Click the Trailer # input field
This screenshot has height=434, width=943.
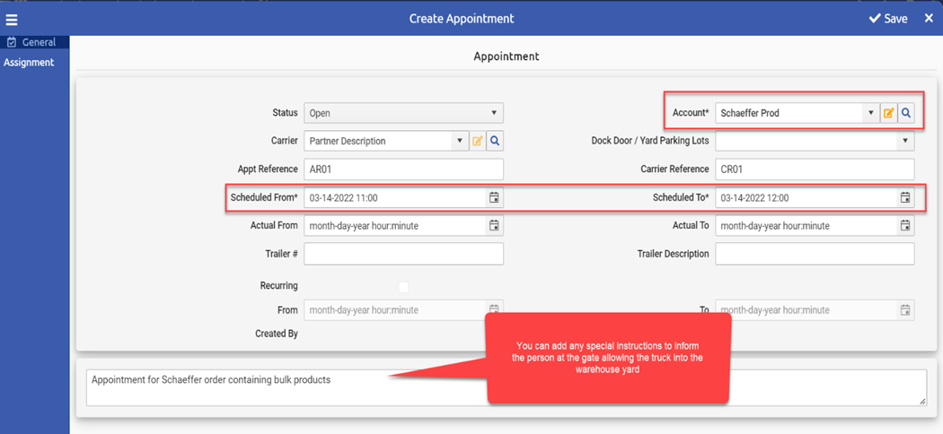click(403, 254)
